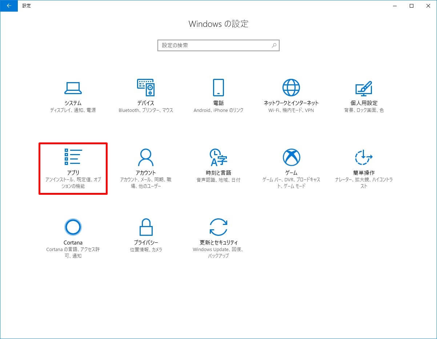Open the 簡単操作 icon

364,157
